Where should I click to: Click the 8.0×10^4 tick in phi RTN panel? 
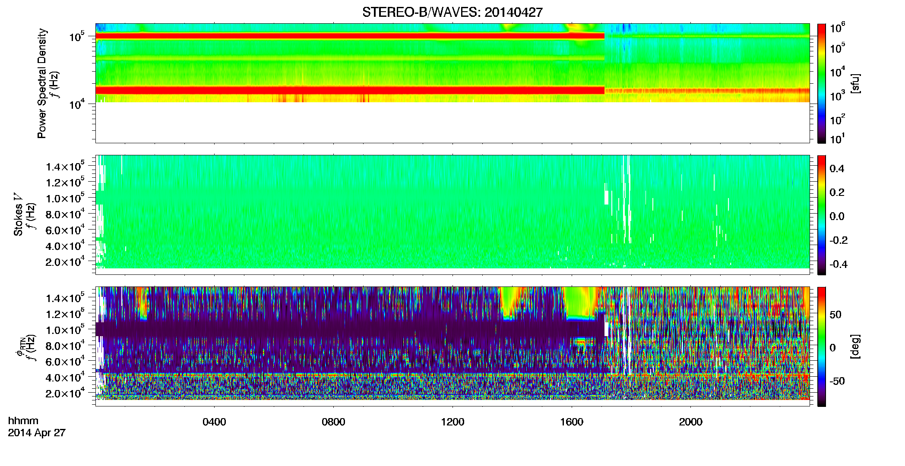click(x=65, y=345)
